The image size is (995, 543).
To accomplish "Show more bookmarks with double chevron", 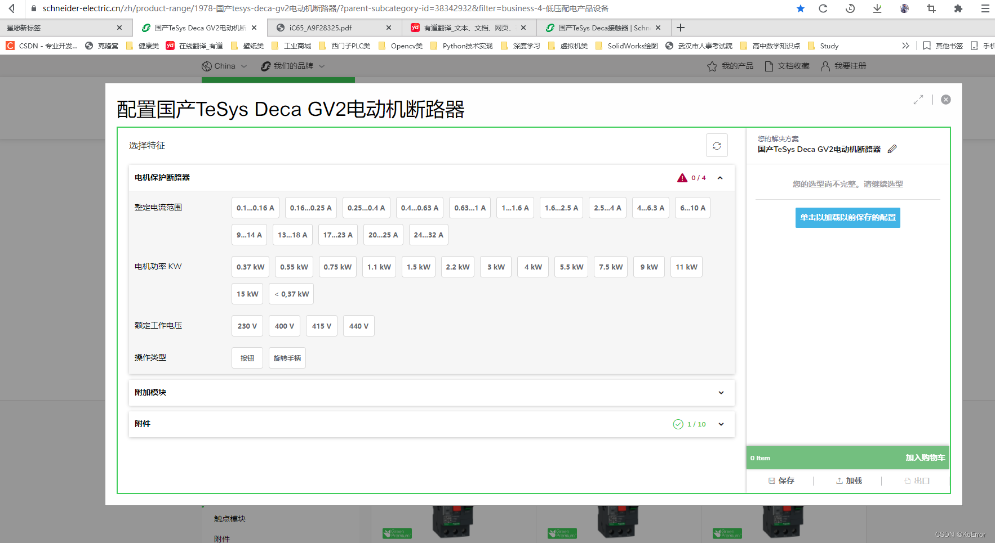I will [x=905, y=46].
